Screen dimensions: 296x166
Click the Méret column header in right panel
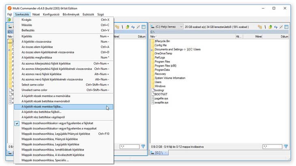pos(258,37)
